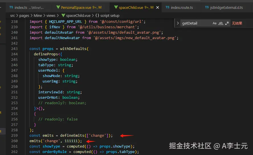Click tabType property on line 246

[x=46, y=65]
